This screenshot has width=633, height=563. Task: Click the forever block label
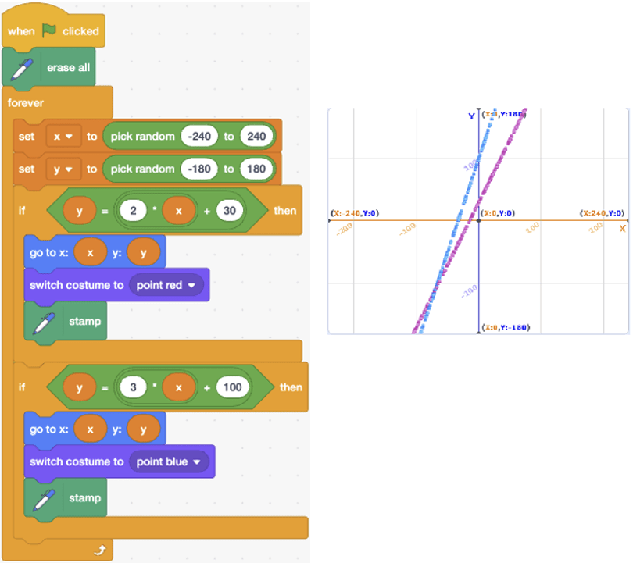pyautogui.click(x=26, y=103)
